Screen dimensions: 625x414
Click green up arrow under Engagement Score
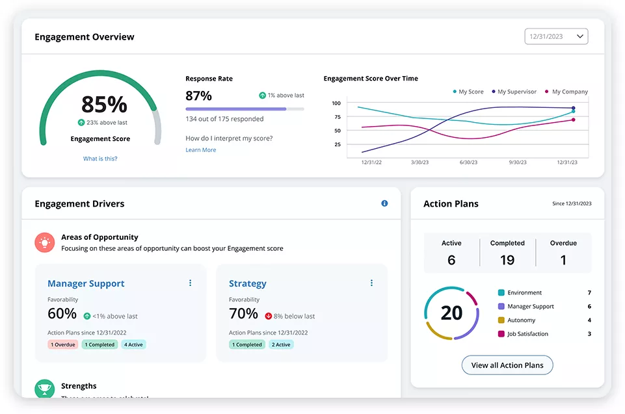pyautogui.click(x=81, y=122)
